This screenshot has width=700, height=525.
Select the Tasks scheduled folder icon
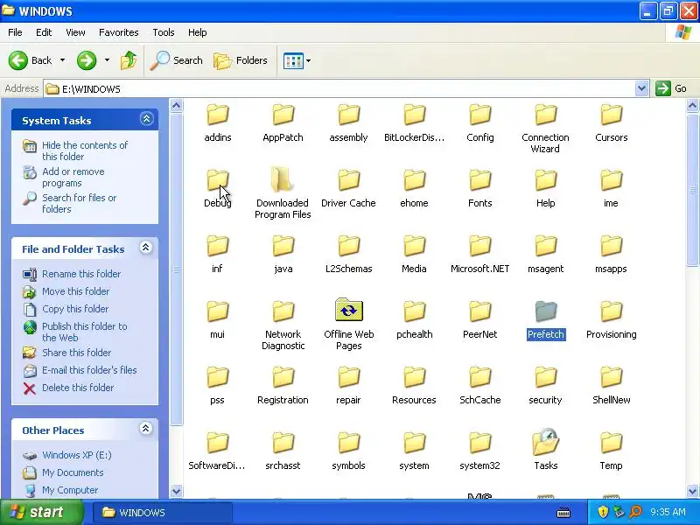click(545, 442)
